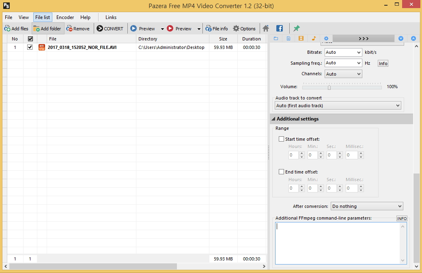Click the green pushpin icon
Image resolution: width=422 pixels, height=273 pixels.
297,28
